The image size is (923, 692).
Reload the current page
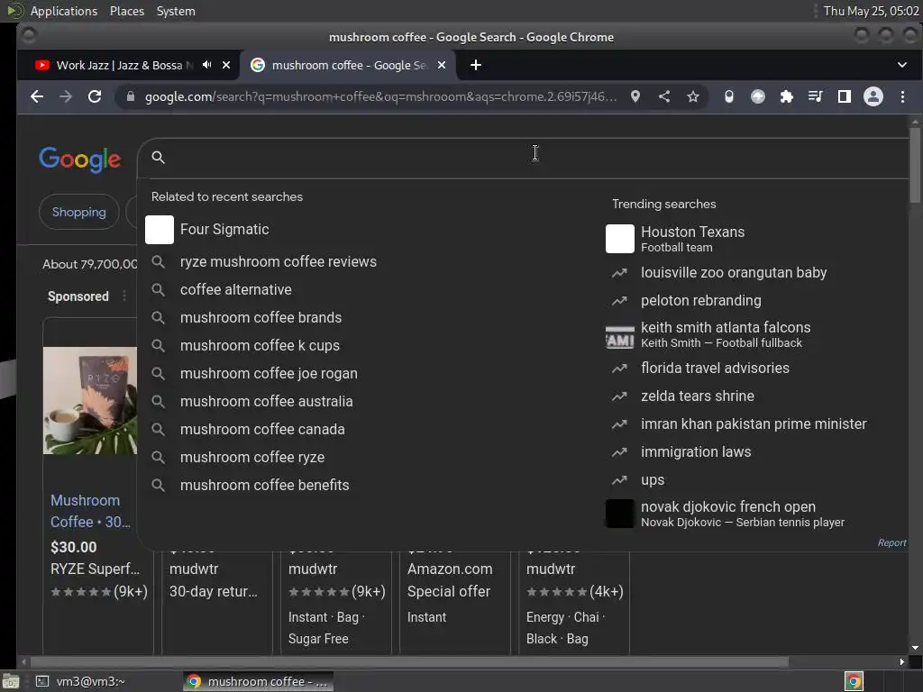[94, 96]
